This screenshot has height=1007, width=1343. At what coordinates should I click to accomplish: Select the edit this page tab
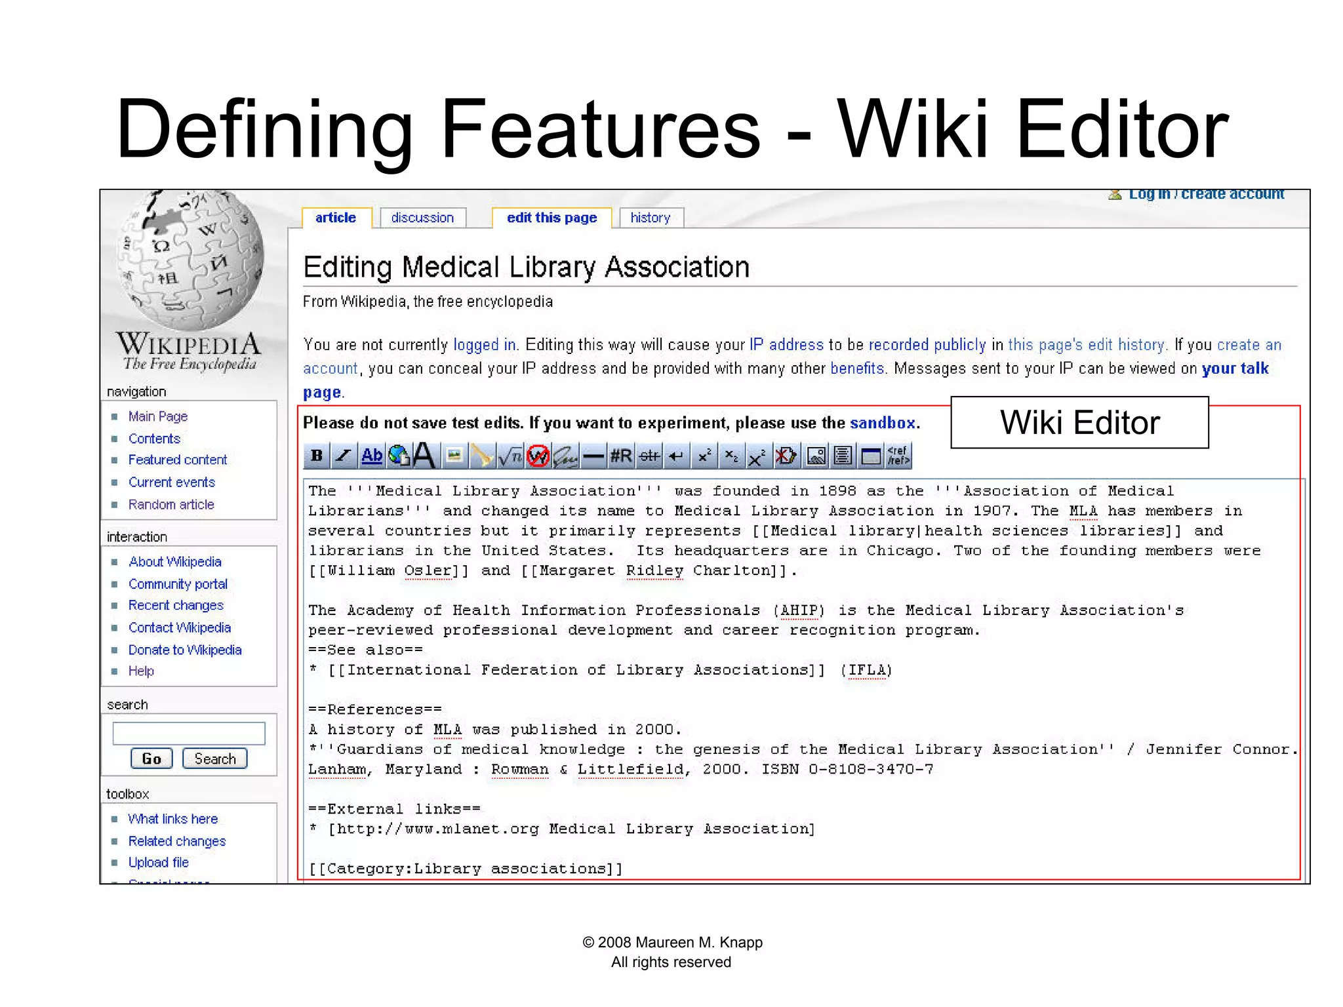point(551,218)
